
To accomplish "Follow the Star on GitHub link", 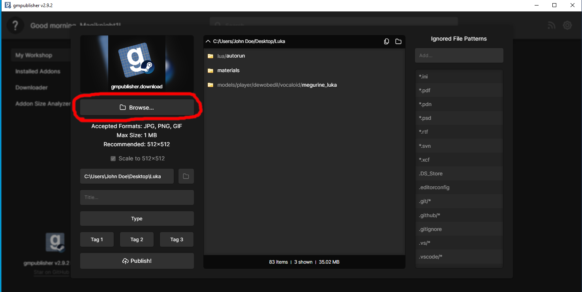I will tap(51, 272).
